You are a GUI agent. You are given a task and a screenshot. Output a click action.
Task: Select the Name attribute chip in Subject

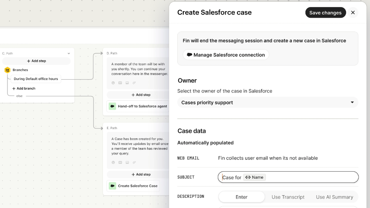tap(254, 177)
